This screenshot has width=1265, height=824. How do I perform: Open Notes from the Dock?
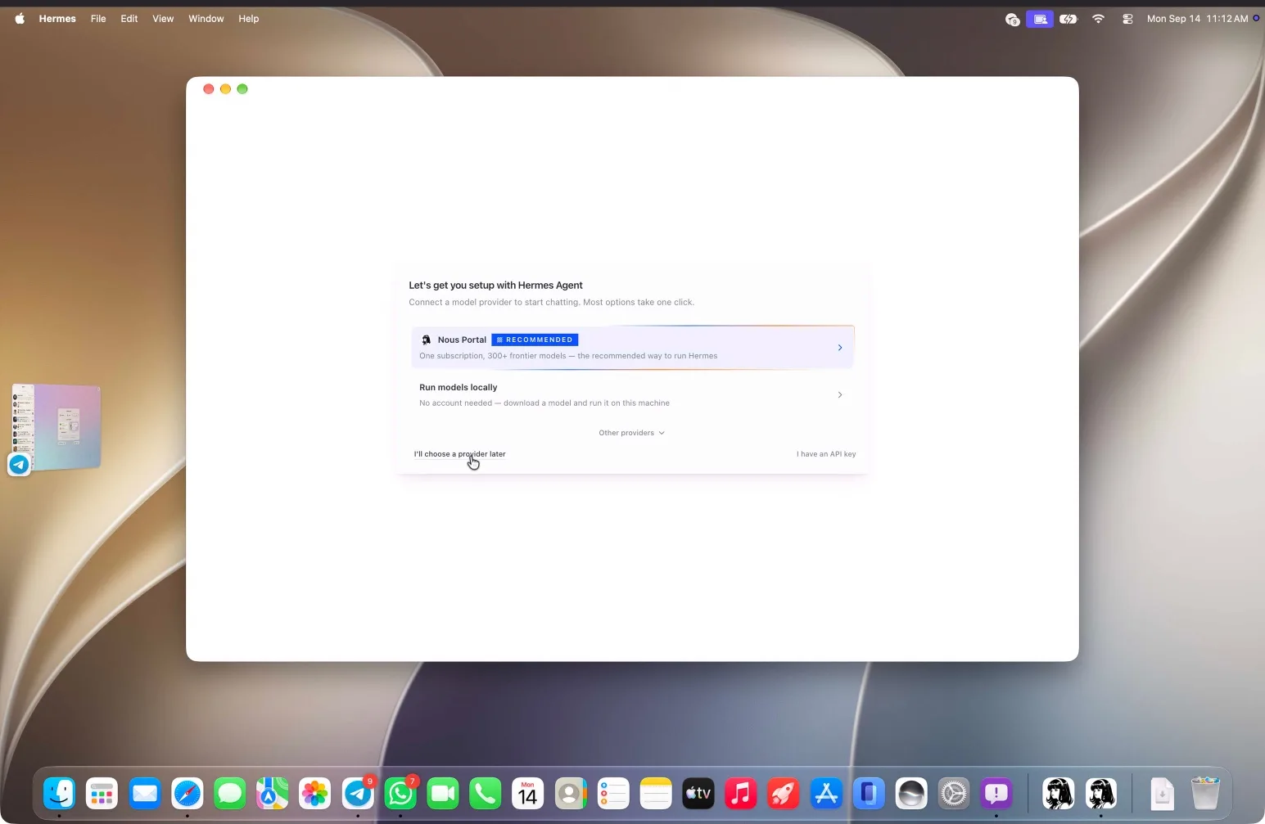(656, 793)
